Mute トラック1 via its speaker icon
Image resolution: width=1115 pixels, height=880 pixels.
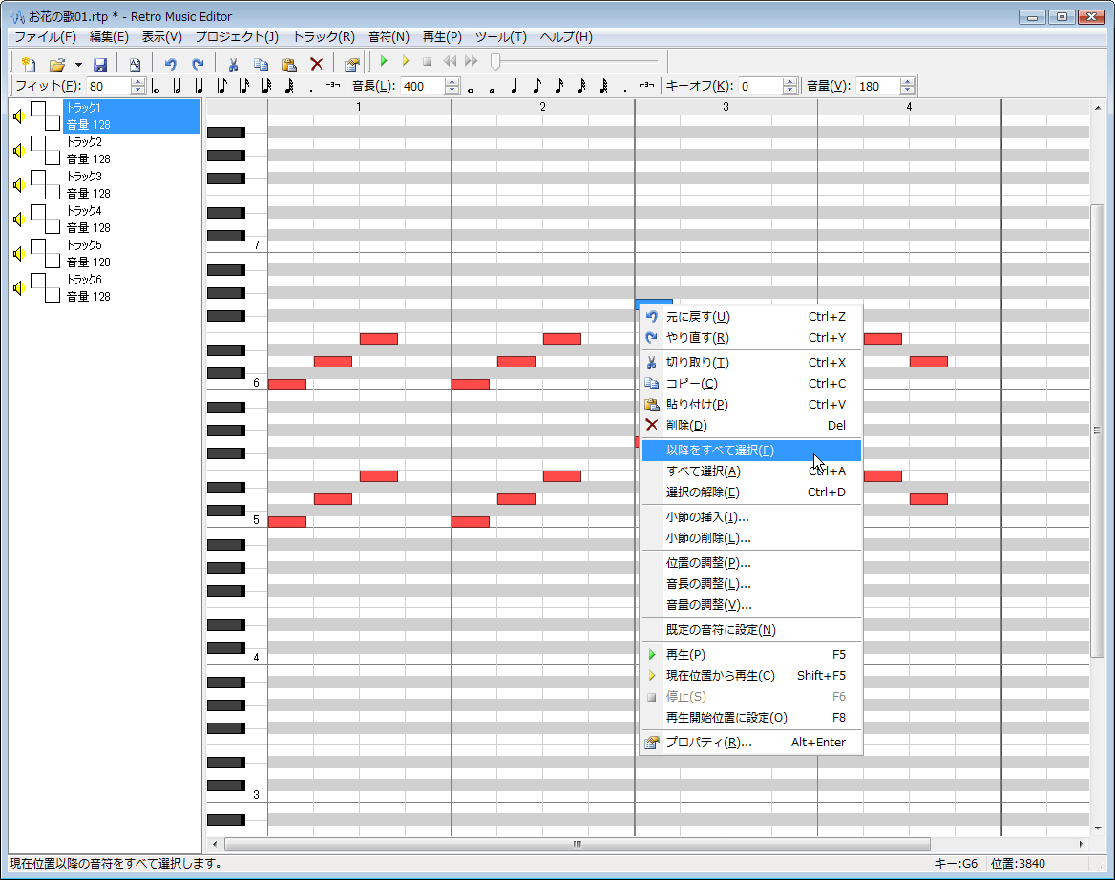tap(19, 115)
